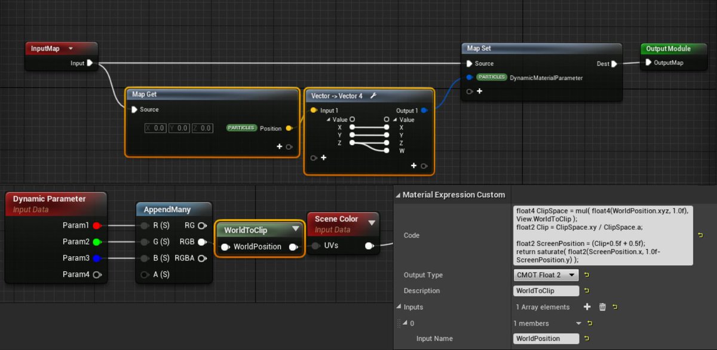The height and width of the screenshot is (350, 717).
Task: Click the input X connector in Vector -> Vector 4
Action: 352,127
